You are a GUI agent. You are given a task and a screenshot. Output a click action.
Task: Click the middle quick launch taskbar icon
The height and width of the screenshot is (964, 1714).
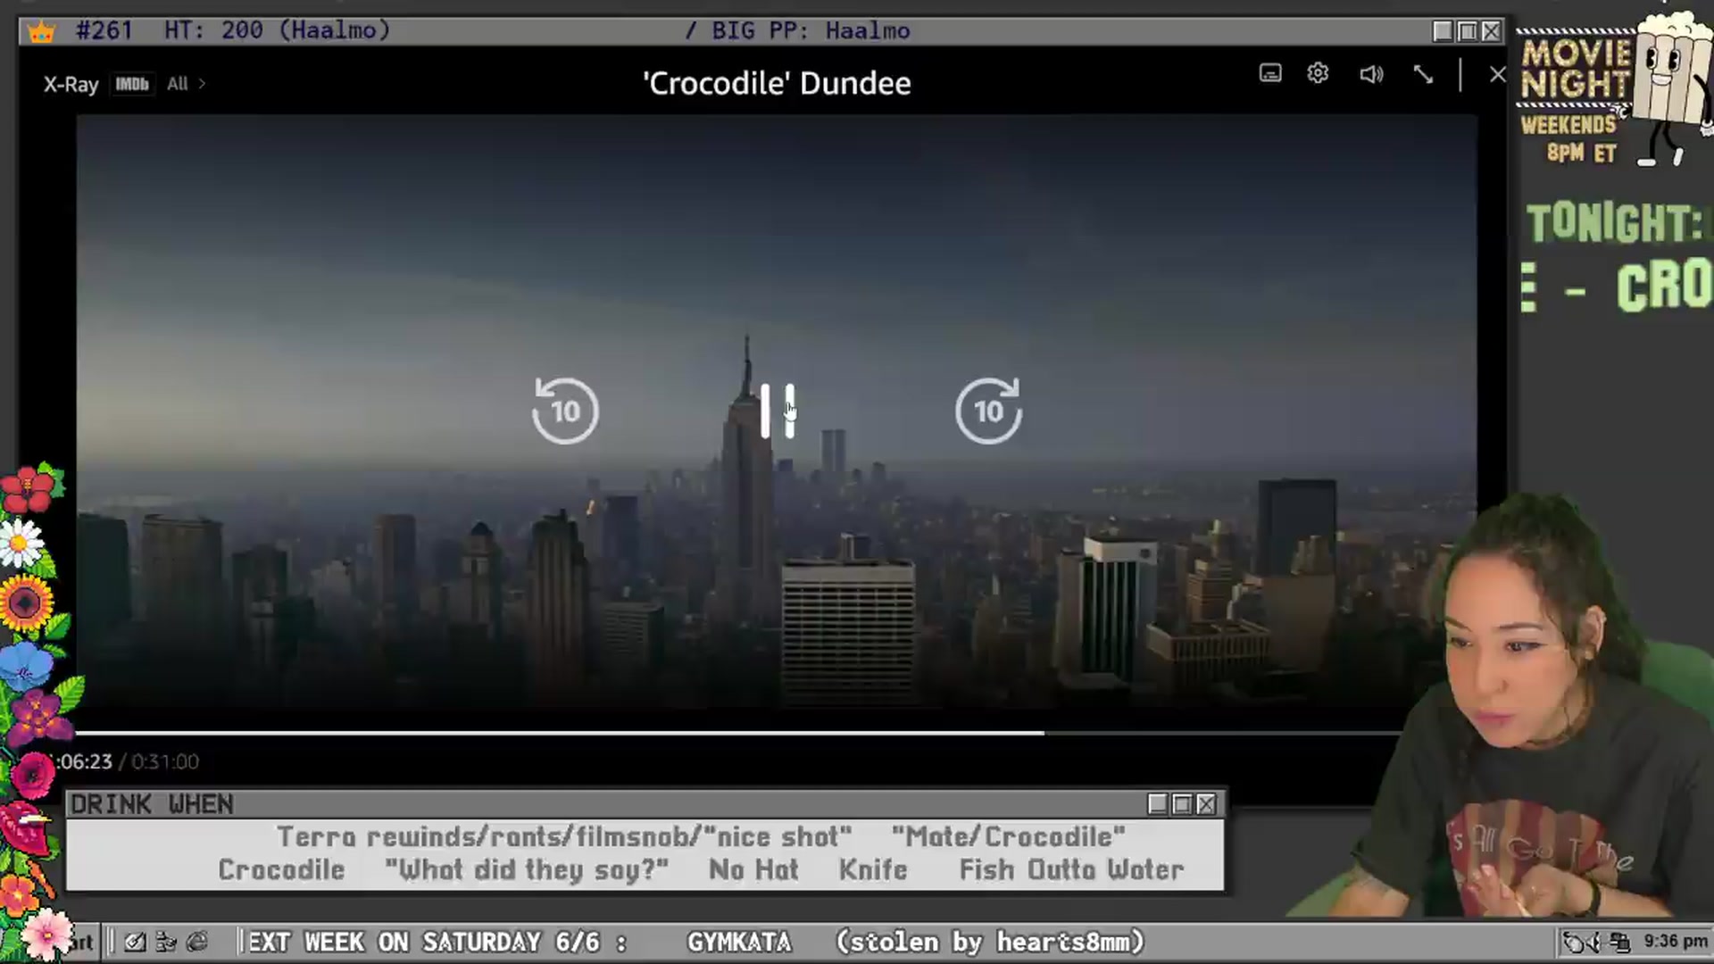(166, 942)
